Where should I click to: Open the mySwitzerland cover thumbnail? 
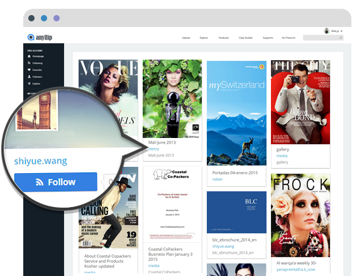[236, 113]
